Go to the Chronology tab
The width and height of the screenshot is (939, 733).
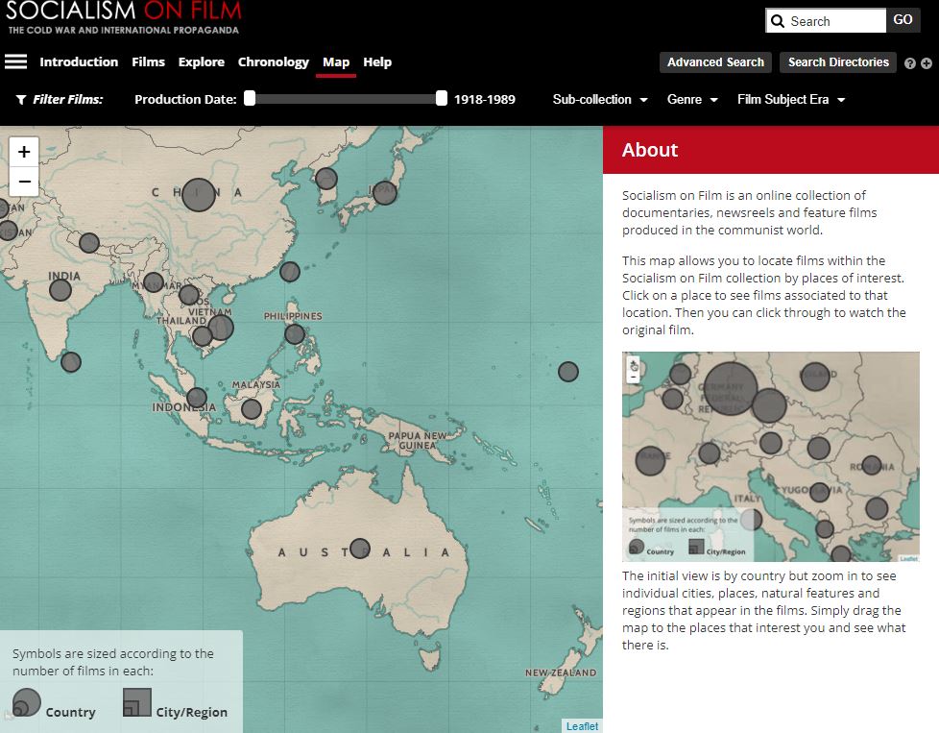click(x=274, y=62)
